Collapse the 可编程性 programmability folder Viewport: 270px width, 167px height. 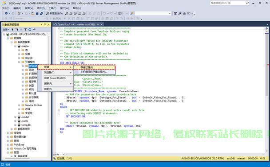19,62
